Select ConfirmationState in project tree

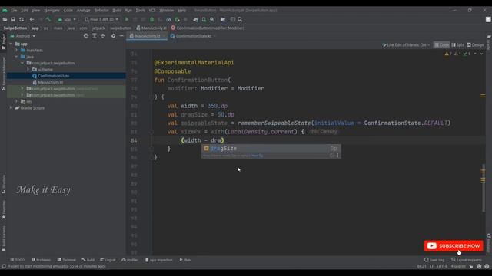point(53,76)
